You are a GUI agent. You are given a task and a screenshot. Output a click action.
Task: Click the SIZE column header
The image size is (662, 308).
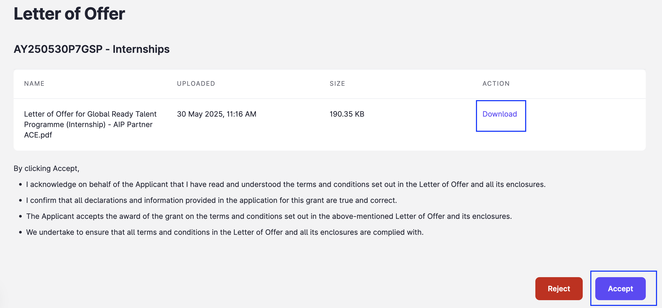point(337,83)
